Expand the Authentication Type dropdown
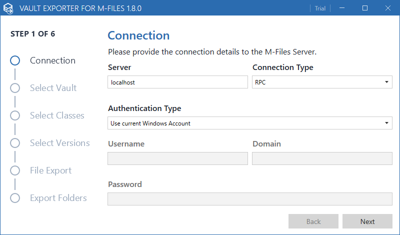This screenshot has width=400, height=235. point(249,123)
